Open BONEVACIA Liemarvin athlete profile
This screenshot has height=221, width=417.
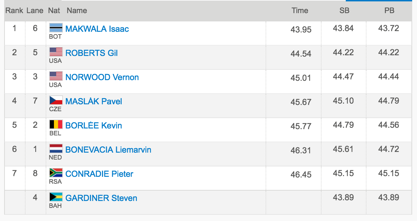(108, 150)
